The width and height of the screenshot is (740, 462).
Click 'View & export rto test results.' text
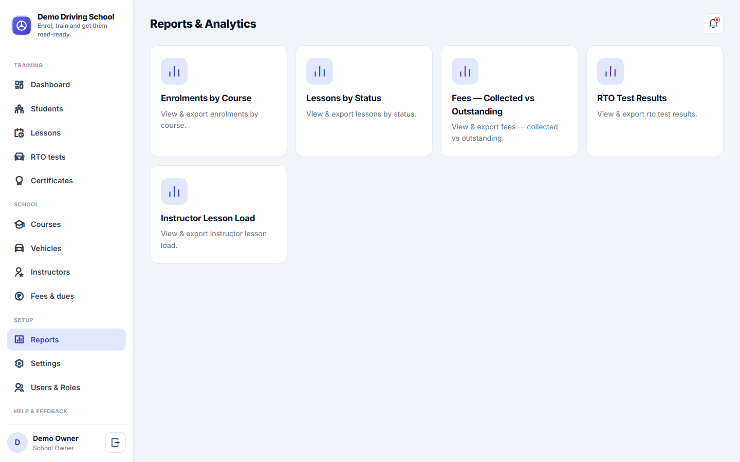tap(647, 114)
